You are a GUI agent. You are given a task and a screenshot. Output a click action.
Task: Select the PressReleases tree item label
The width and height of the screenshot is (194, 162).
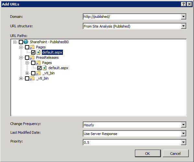coord(47,57)
